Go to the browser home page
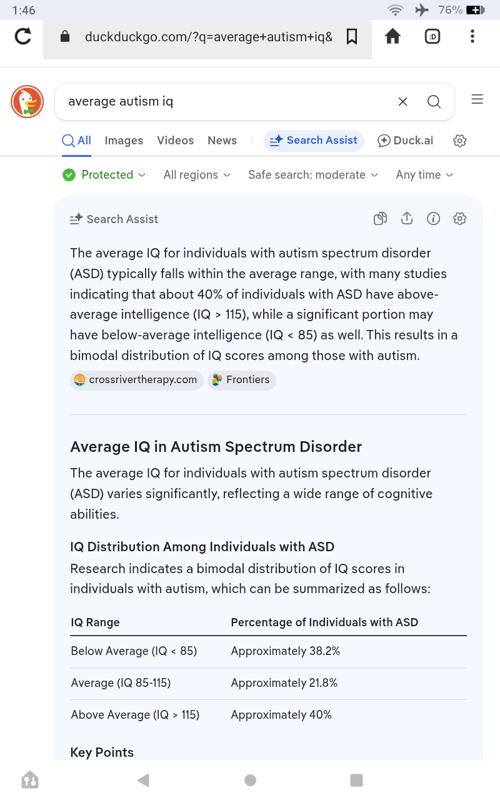500x800 pixels. pyautogui.click(x=392, y=37)
